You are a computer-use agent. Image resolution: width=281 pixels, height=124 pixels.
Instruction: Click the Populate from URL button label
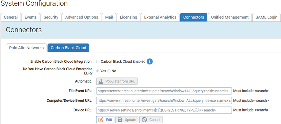coord(120,81)
